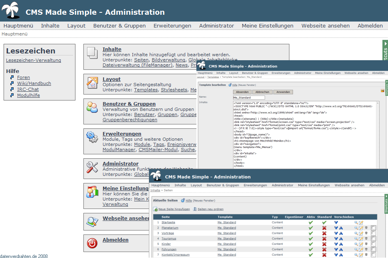Click the Neue Seite hinzufügen link
This screenshot has width=388, height=258.
tap(174, 209)
